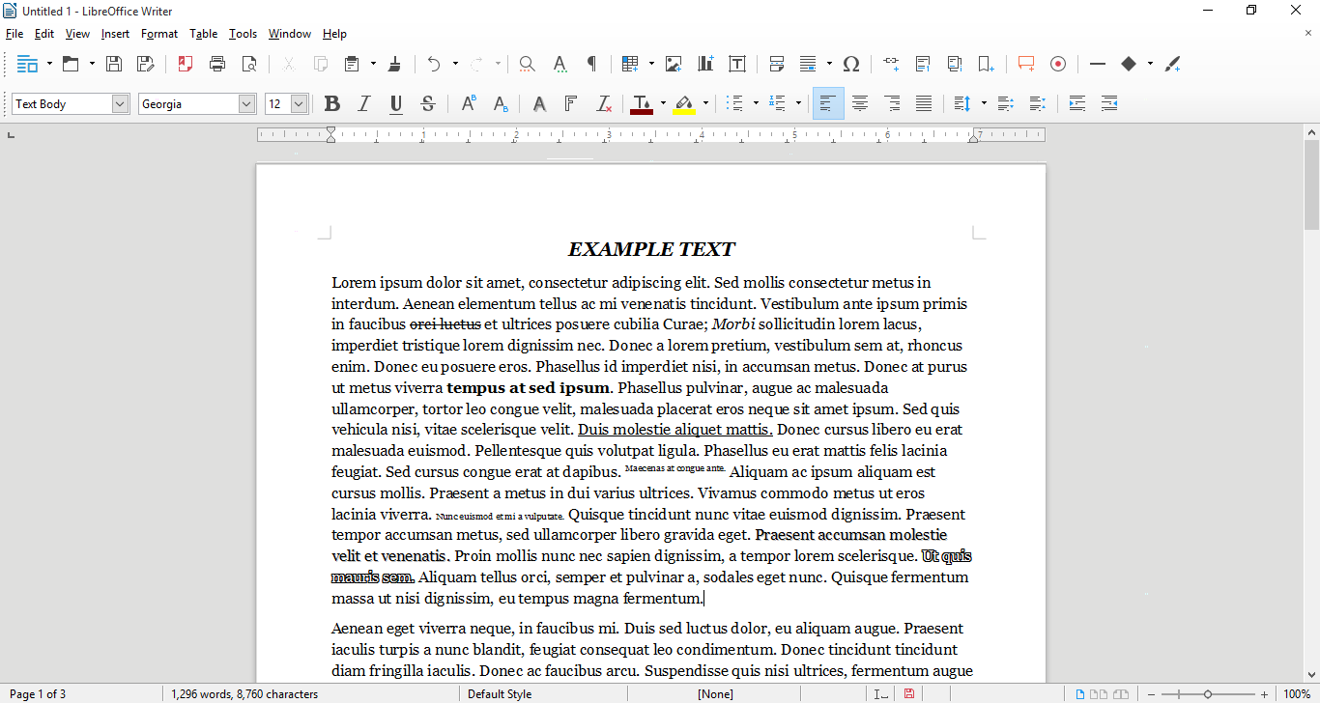Open the Table menu
This screenshot has height=703, width=1320.
point(203,34)
